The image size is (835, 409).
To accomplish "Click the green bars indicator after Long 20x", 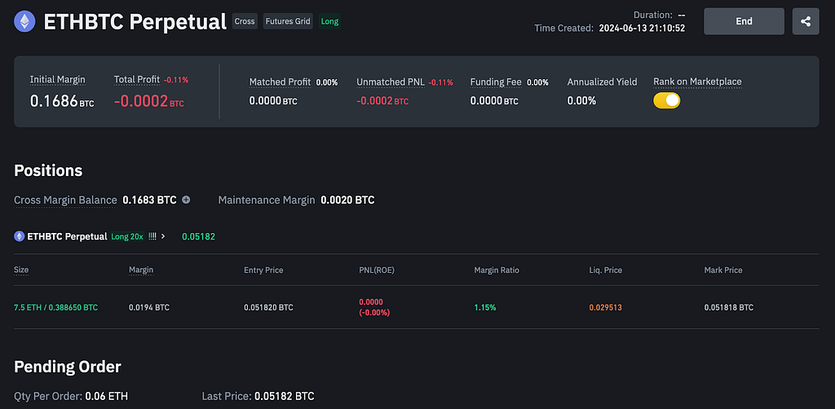I will [x=152, y=236].
